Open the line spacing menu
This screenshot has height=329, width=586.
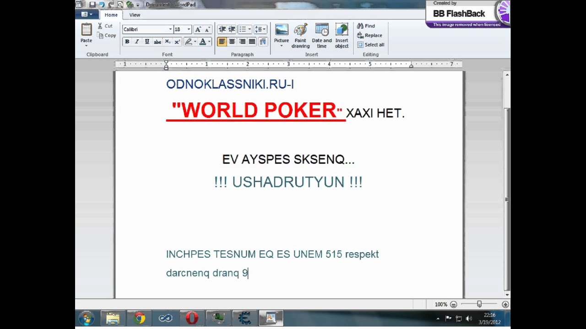coord(260,29)
